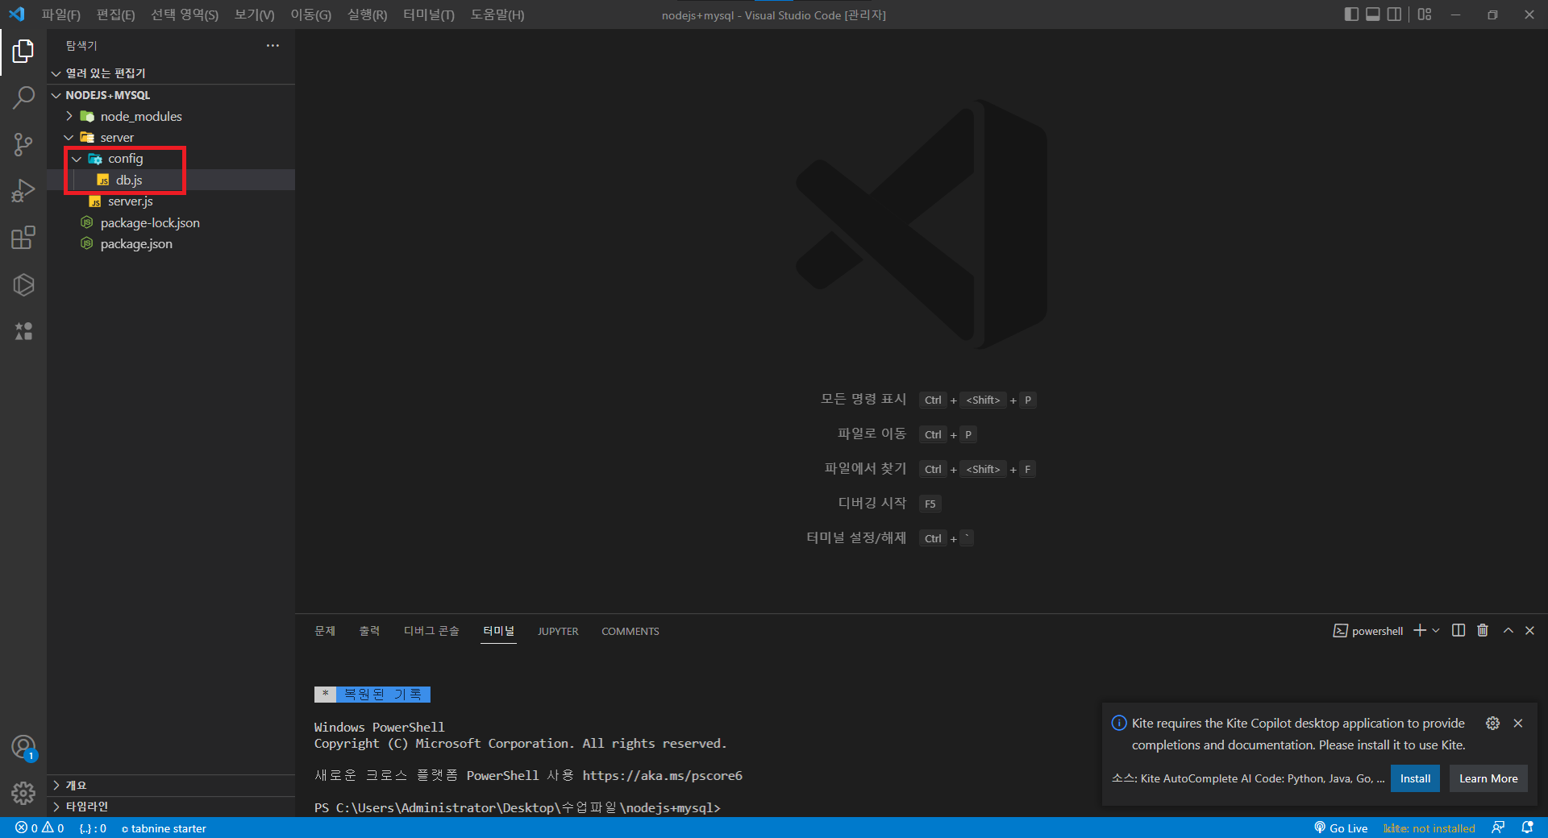
Task: Click tabnine starter status item
Action: [164, 828]
